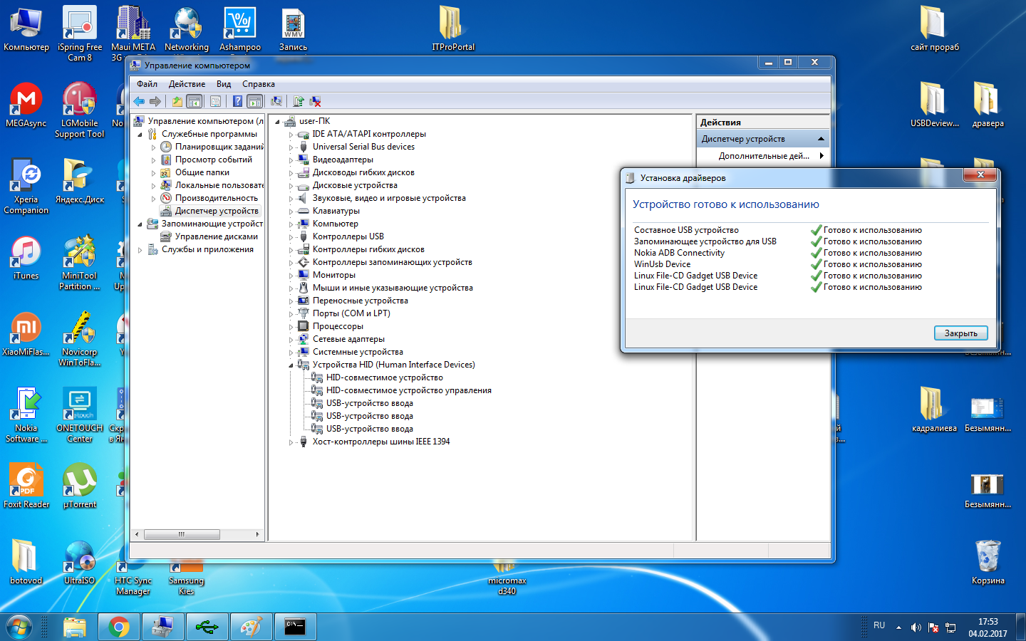
Task: Expand the Видеоадаптеры device category
Action: tap(291, 160)
